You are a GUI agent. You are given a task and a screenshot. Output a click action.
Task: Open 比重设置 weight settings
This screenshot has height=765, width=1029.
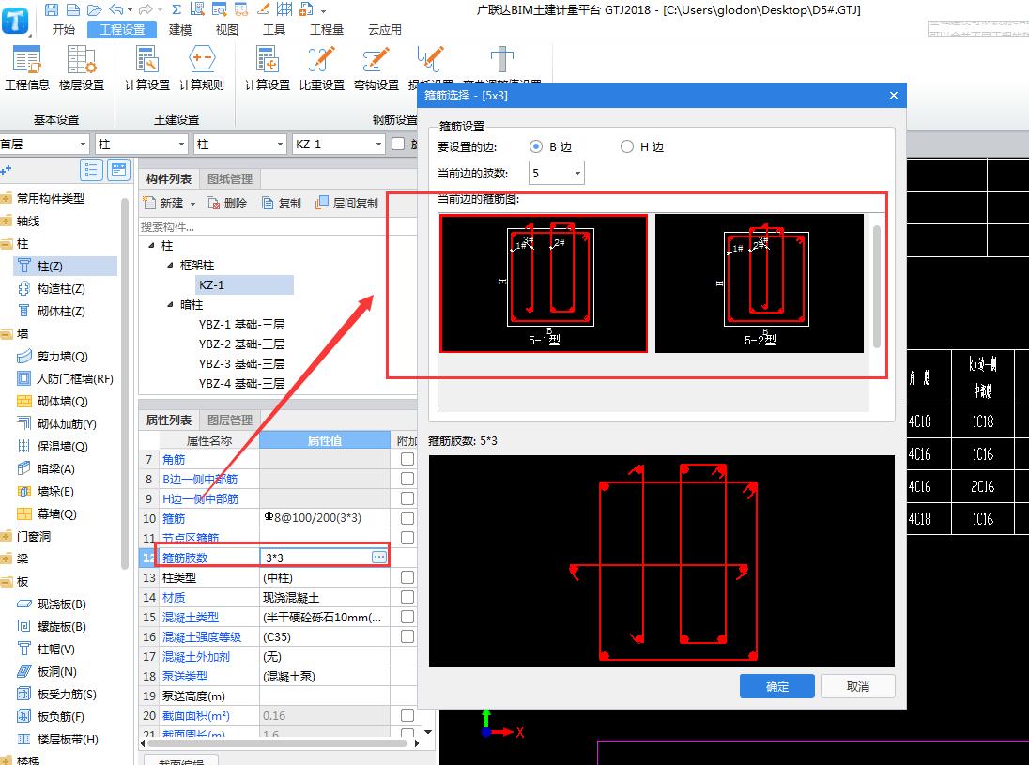coord(321,69)
